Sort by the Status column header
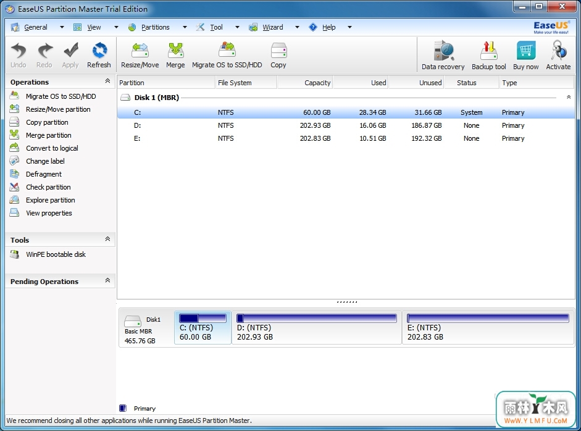This screenshot has height=431, width=581. tap(472, 83)
